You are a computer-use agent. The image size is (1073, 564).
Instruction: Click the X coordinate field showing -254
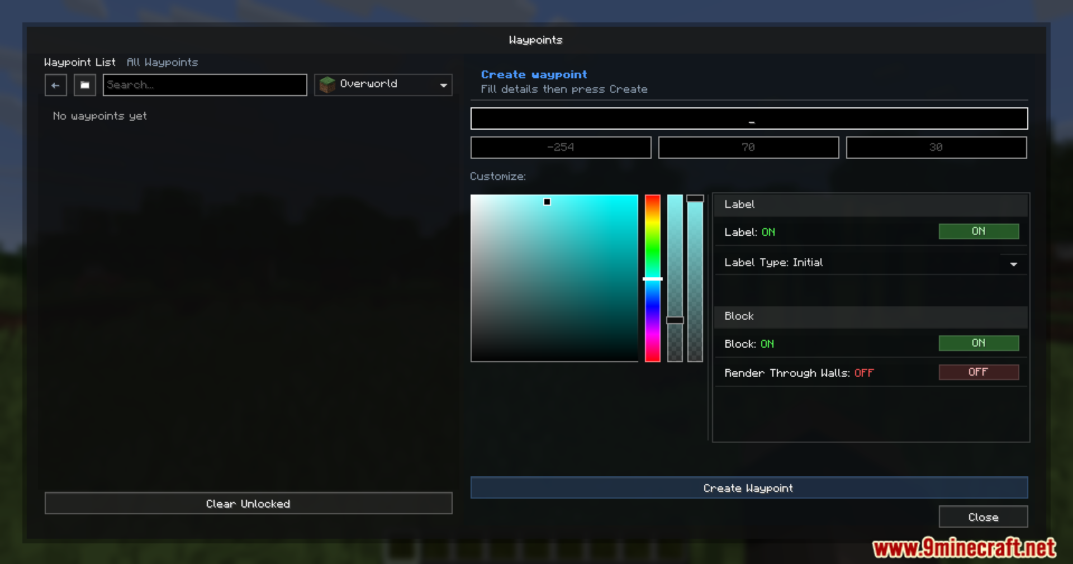561,148
